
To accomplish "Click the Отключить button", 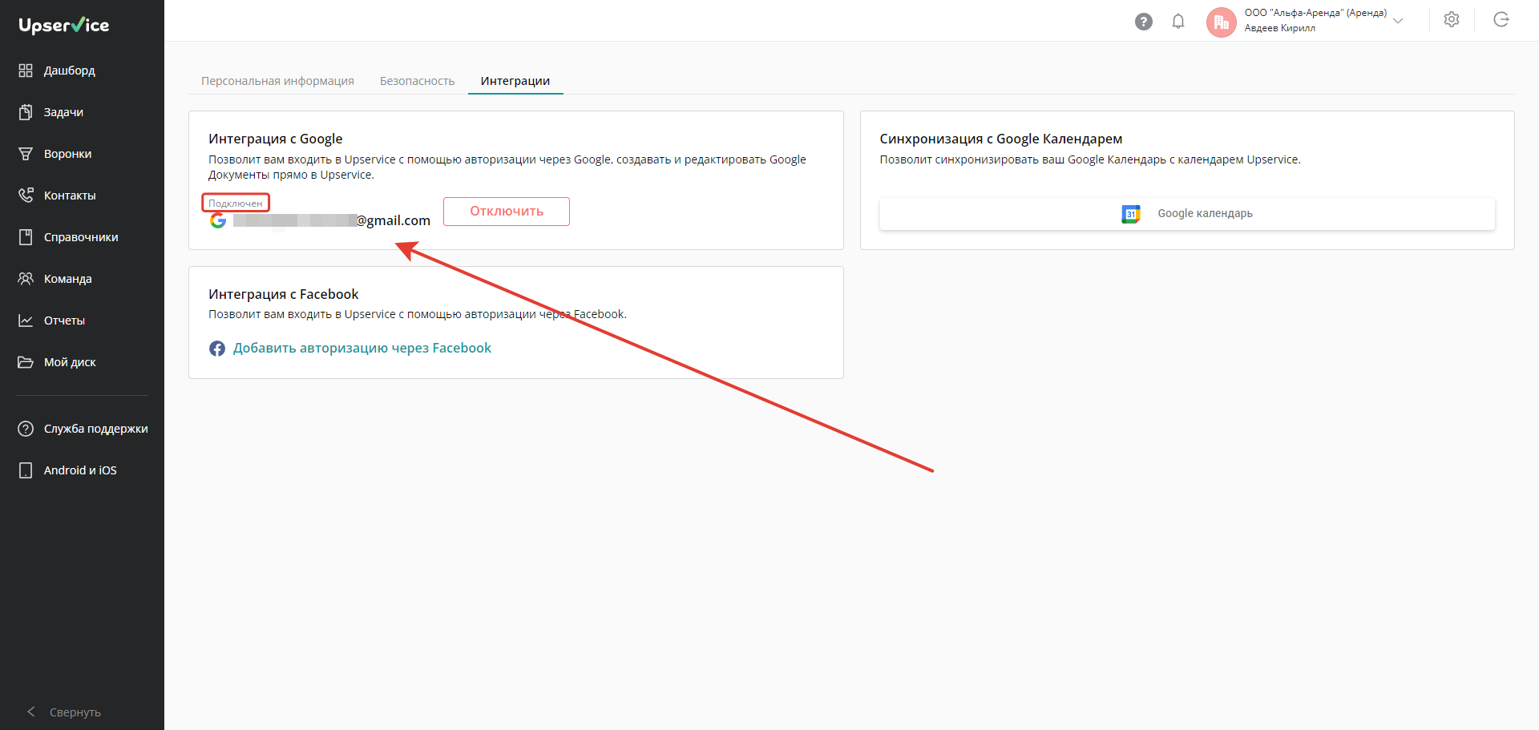I will pos(507,212).
